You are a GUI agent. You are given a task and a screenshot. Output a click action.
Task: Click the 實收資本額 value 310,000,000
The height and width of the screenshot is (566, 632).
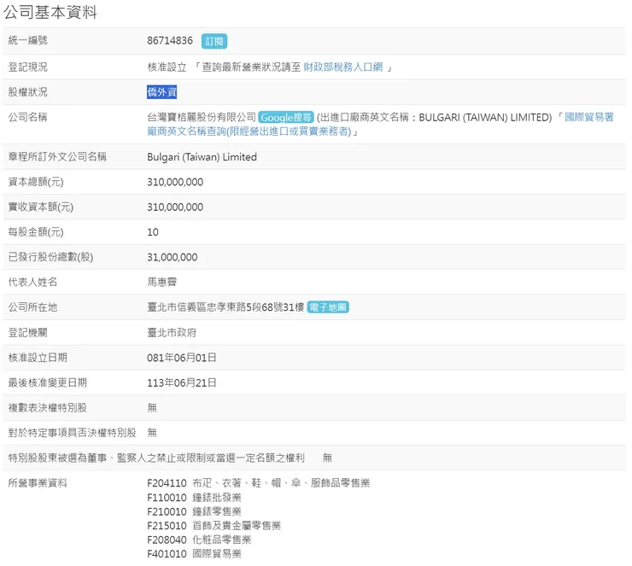(175, 207)
